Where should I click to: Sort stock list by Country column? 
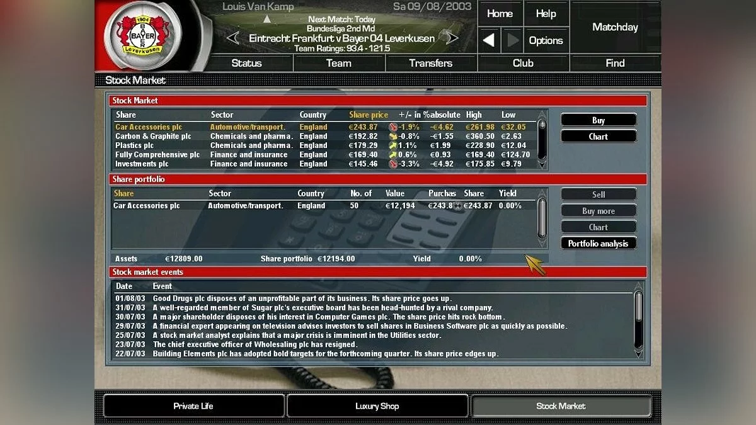[x=313, y=115]
